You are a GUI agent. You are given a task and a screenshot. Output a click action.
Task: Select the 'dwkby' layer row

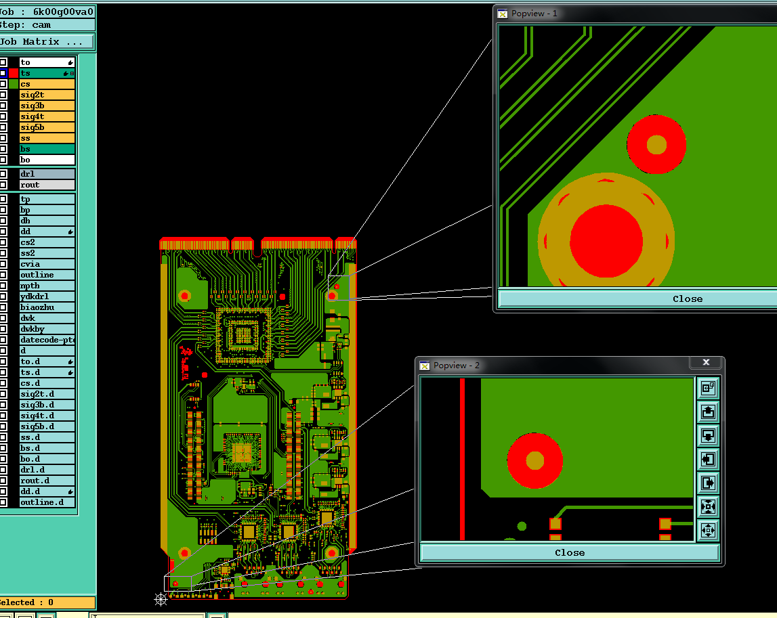pos(47,329)
